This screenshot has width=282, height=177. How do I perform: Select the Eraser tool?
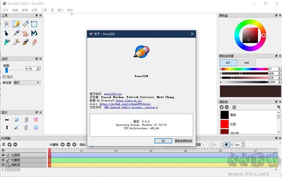tap(25, 24)
